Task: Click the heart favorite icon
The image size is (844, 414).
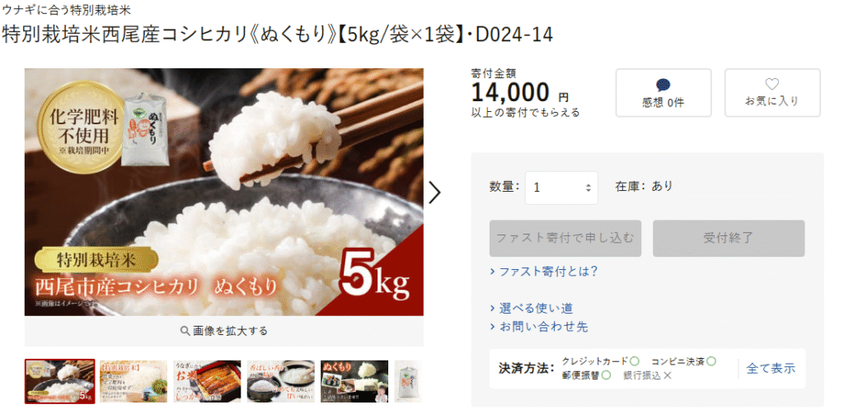Action: tap(771, 85)
